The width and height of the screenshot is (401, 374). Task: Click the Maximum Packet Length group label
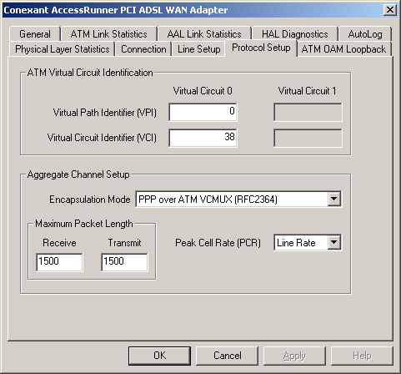click(x=84, y=224)
